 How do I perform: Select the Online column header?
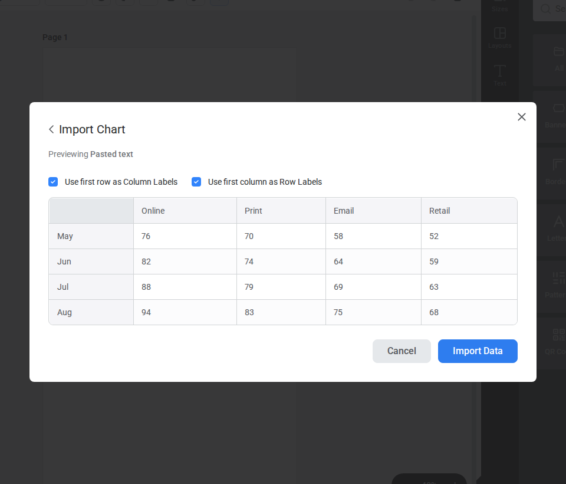click(x=185, y=211)
